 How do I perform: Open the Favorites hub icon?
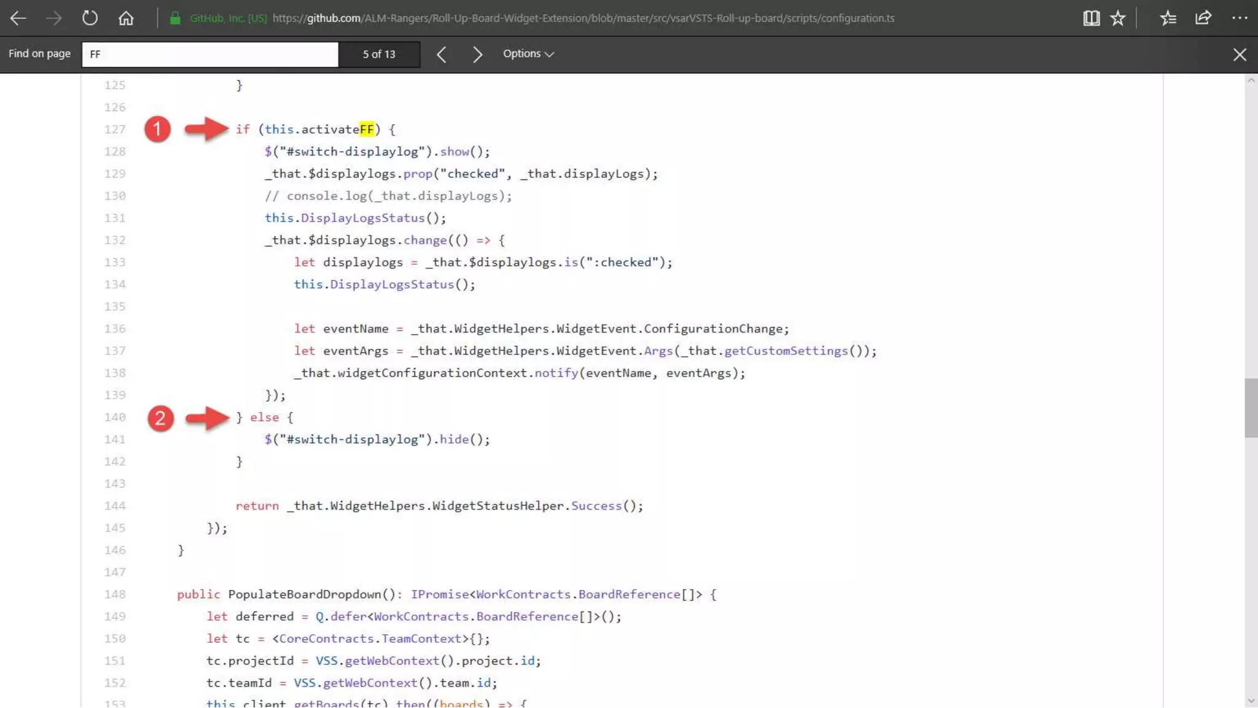tap(1168, 18)
